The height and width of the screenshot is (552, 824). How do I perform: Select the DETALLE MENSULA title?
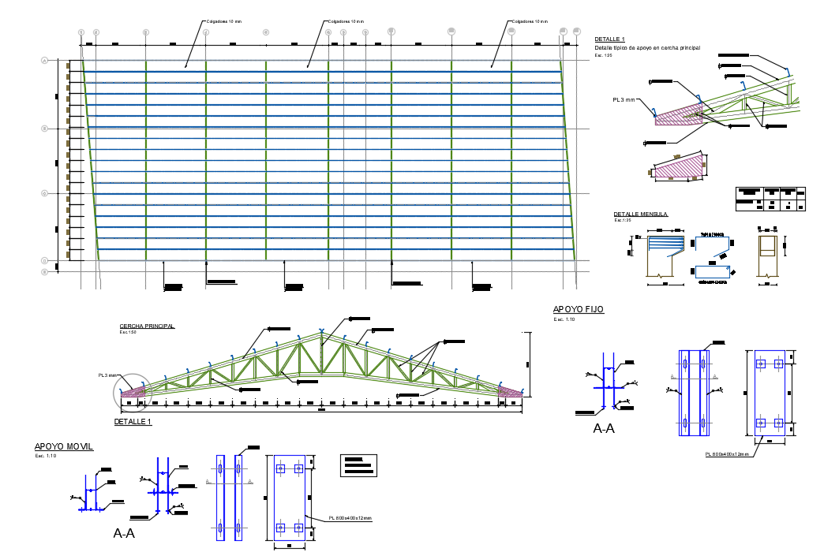click(x=641, y=214)
